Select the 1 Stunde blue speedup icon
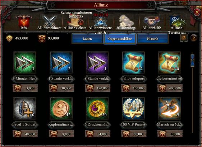 pos(61,63)
